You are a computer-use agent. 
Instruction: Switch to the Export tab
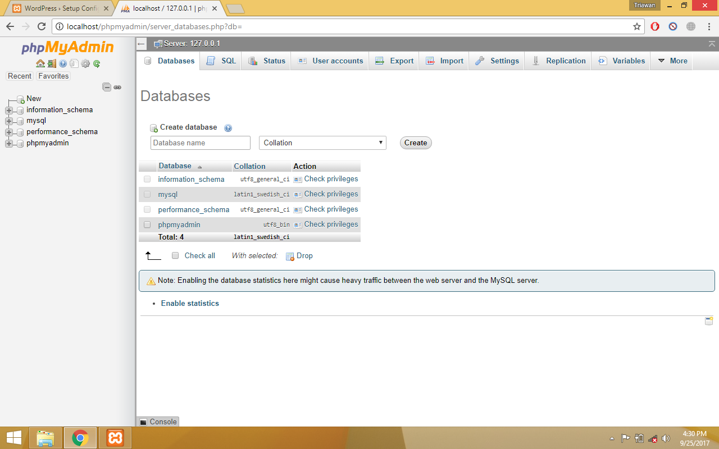394,61
